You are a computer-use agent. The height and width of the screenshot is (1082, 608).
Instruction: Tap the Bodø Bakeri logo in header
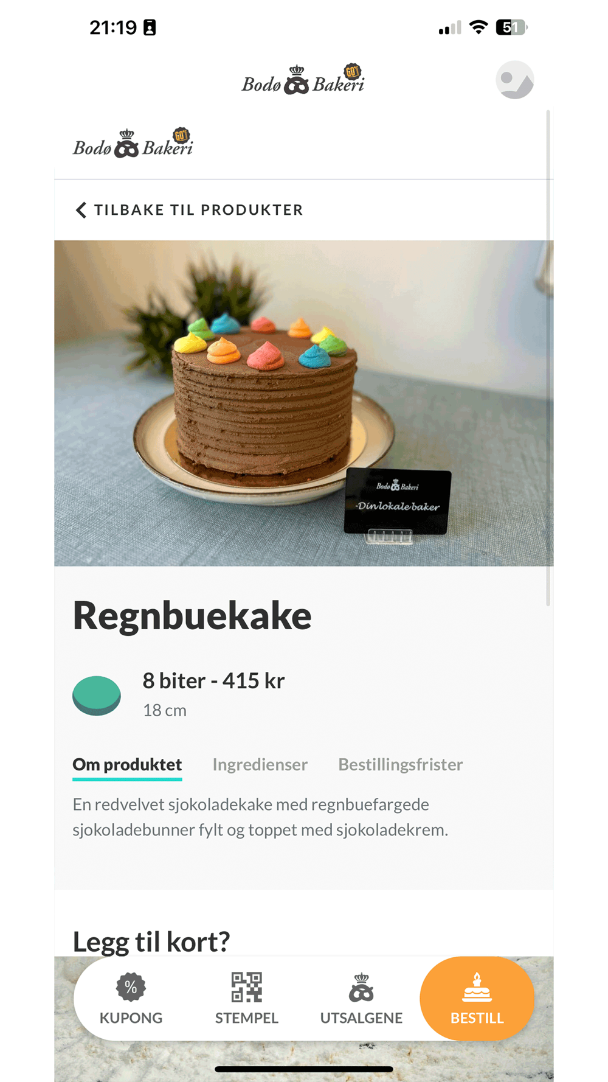click(x=303, y=80)
